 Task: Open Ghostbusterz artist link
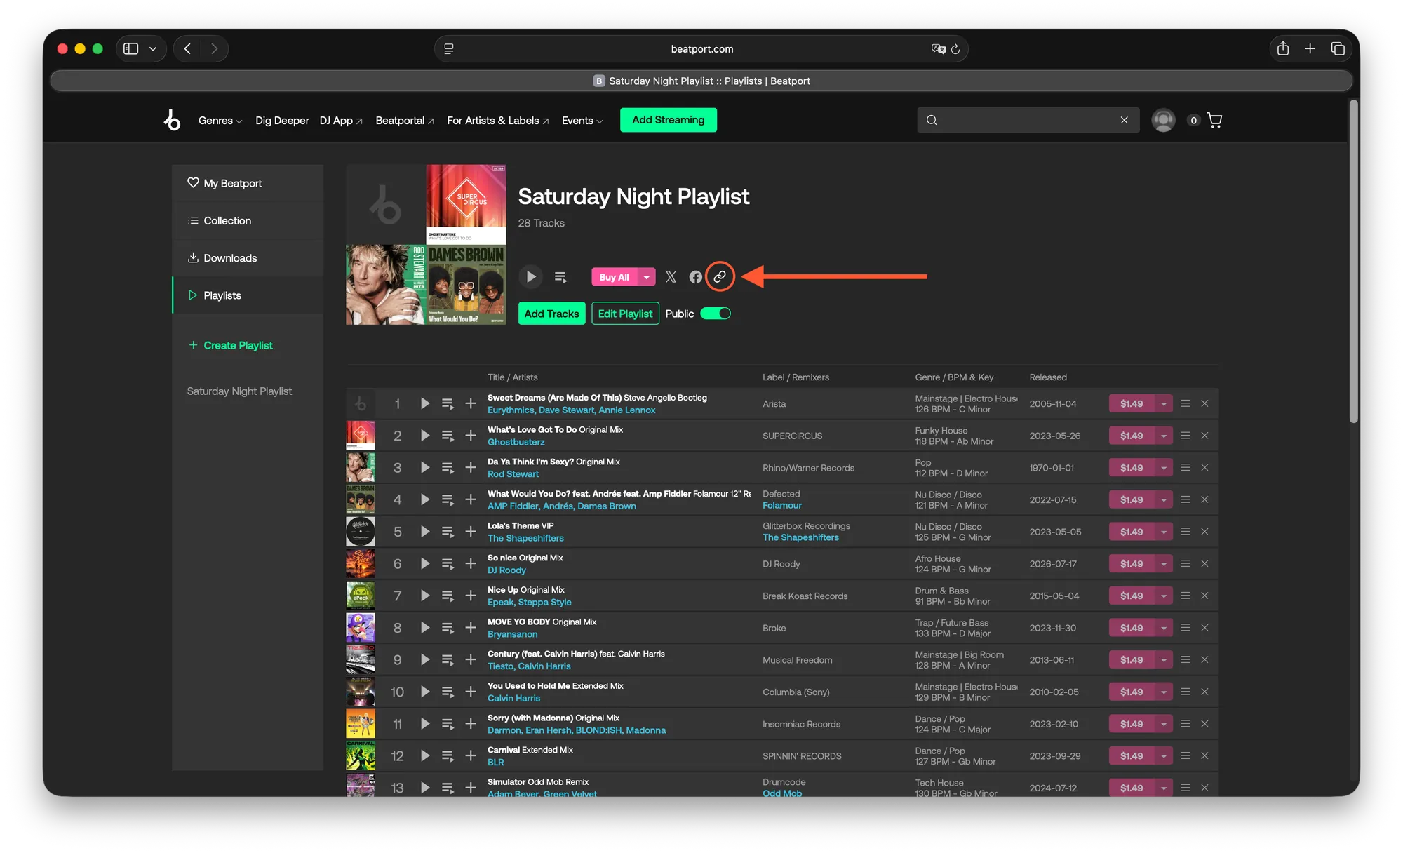tap(516, 442)
